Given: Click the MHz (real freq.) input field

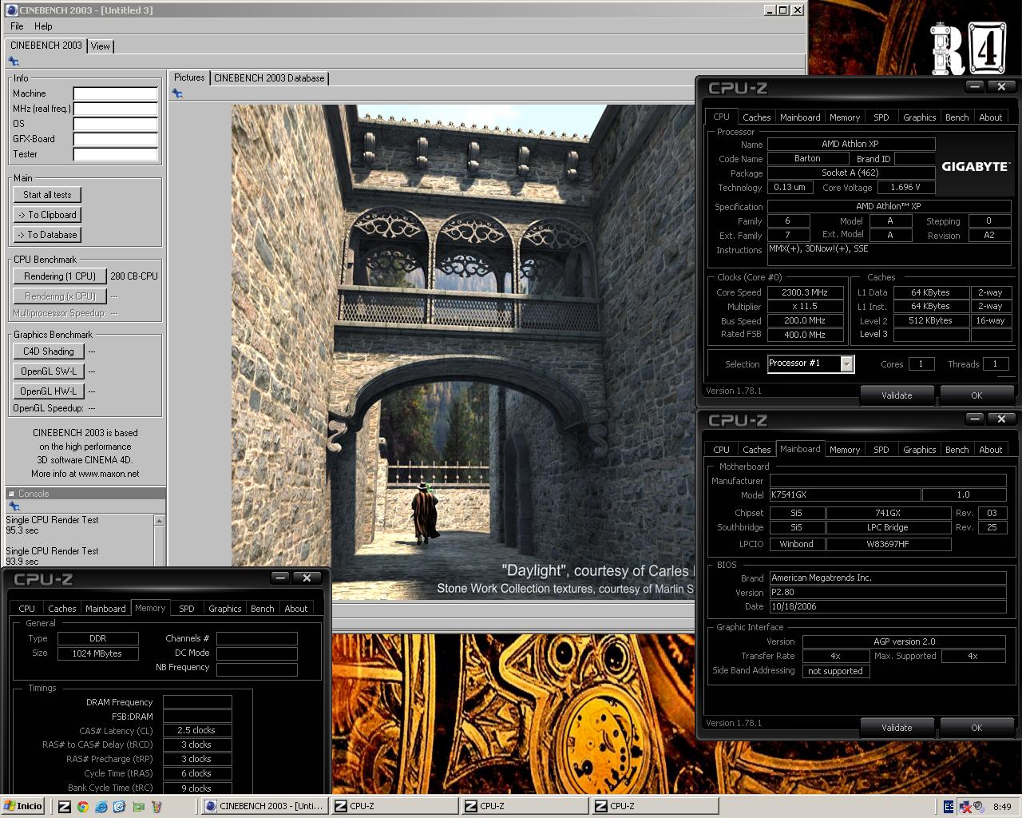Looking at the screenshot, I should click(x=115, y=109).
